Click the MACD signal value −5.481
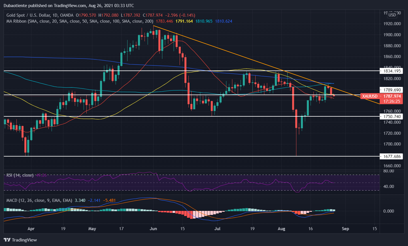The width and height of the screenshot is (408, 246). click(109, 200)
